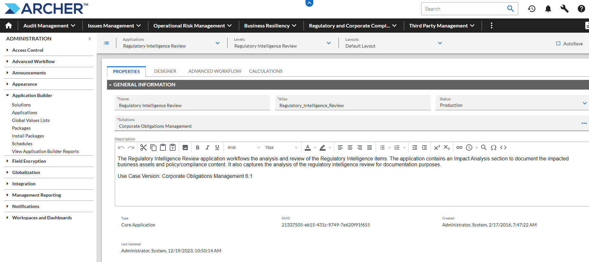Collapse the Application Builder tree node

pyautogui.click(x=7, y=95)
